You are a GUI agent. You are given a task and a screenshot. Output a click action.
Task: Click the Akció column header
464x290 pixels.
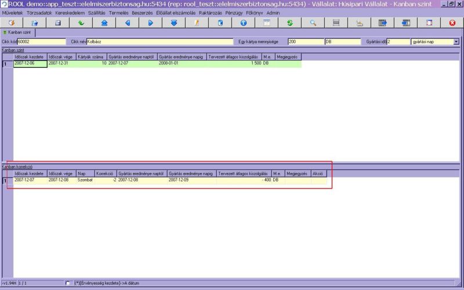318,173
